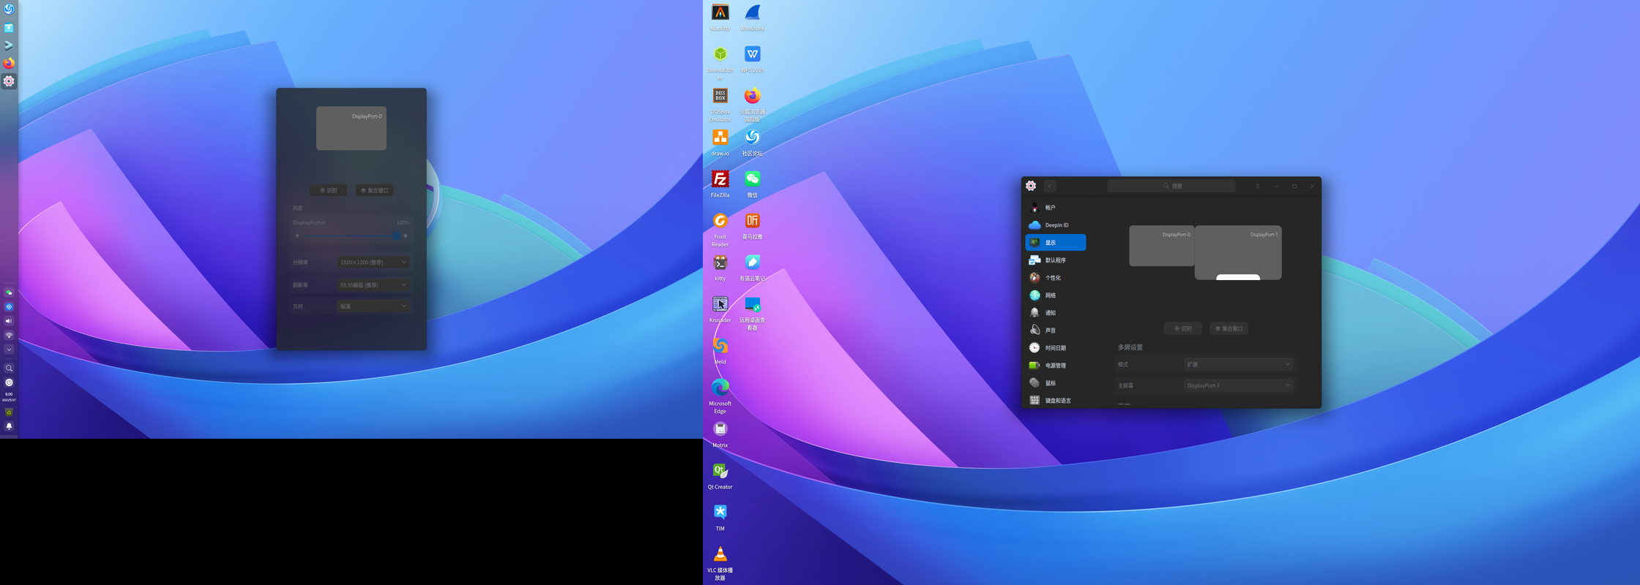Click the DisplayPort-0 brightness slider handle
This screenshot has width=1640, height=585.
click(395, 236)
